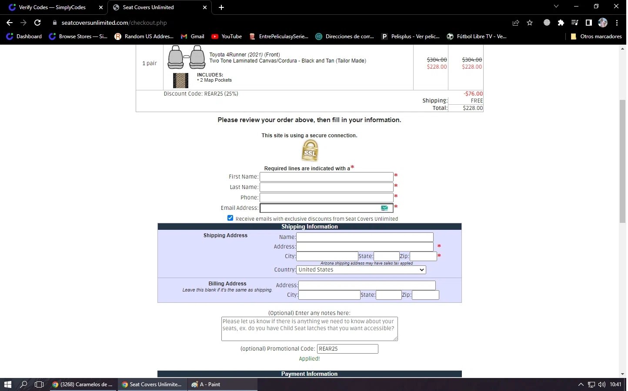Screen dimensions: 628x391
Task: Click the taskbar clock showing 10:41
Action: coord(615,384)
